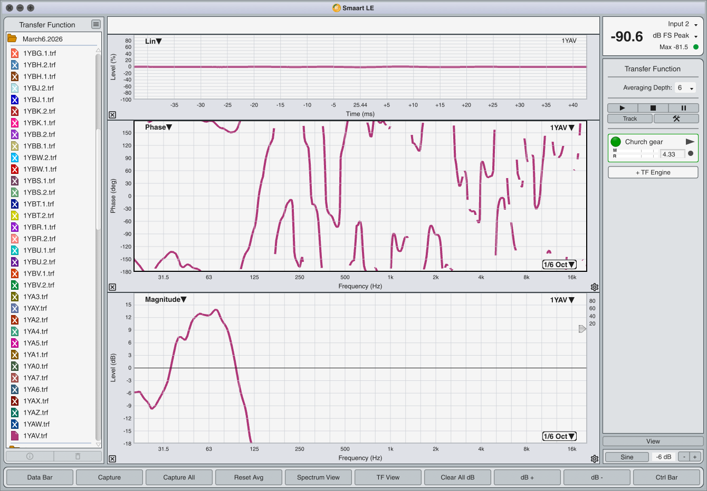Open the Magnitude plot type dropdown
The height and width of the screenshot is (491, 707).
166,299
